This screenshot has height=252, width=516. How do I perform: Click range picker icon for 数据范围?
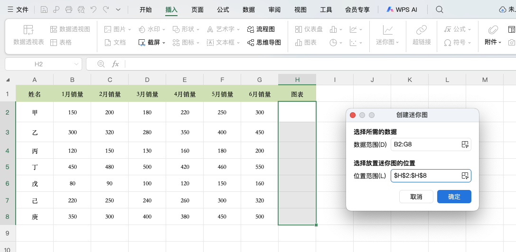(x=465, y=144)
